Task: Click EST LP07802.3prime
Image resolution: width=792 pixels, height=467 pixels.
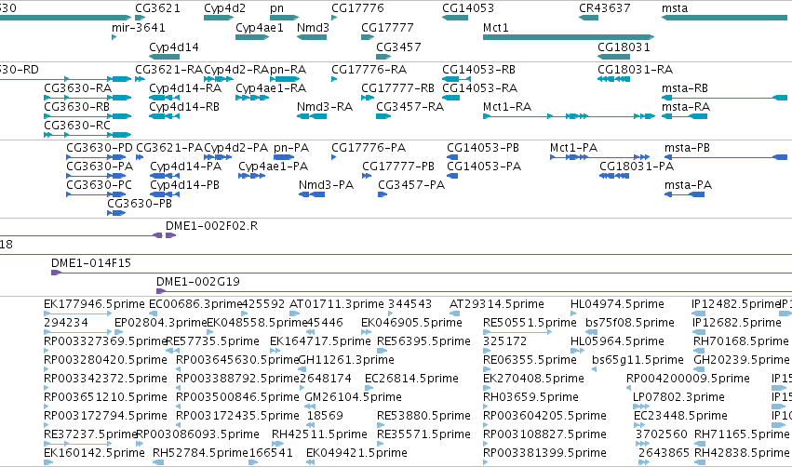Action: click(x=678, y=397)
